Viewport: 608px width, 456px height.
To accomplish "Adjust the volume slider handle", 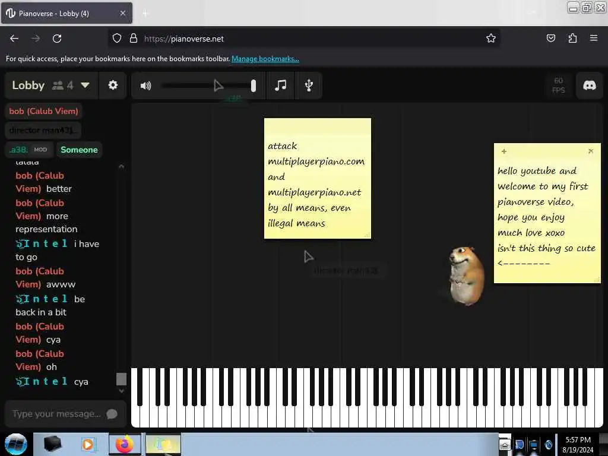I will click(253, 85).
